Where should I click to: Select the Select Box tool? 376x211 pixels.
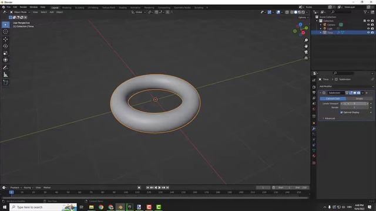[x=5, y=25]
